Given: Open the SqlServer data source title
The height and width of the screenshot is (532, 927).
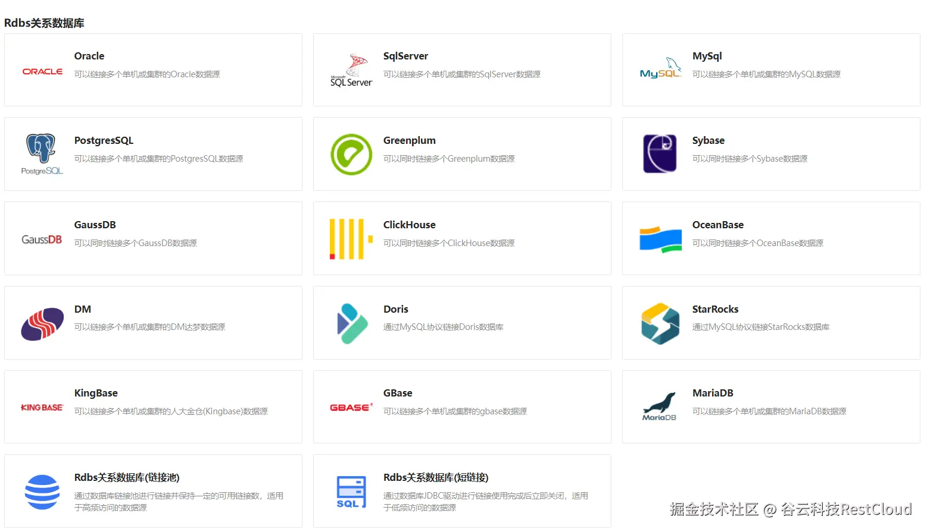Looking at the screenshot, I should click(x=405, y=56).
